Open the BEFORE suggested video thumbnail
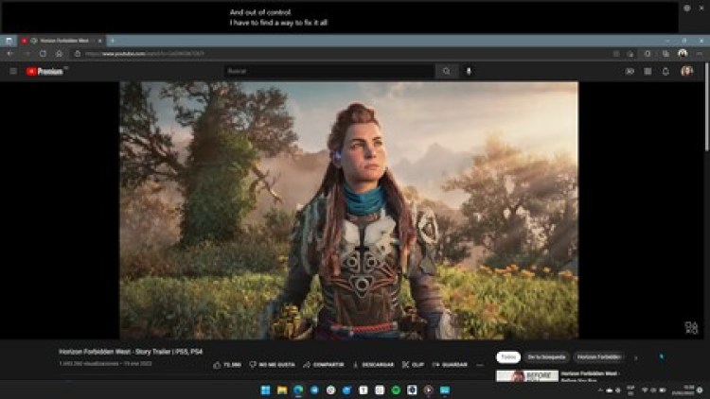Screen dimensions: 710x399 click(527, 375)
